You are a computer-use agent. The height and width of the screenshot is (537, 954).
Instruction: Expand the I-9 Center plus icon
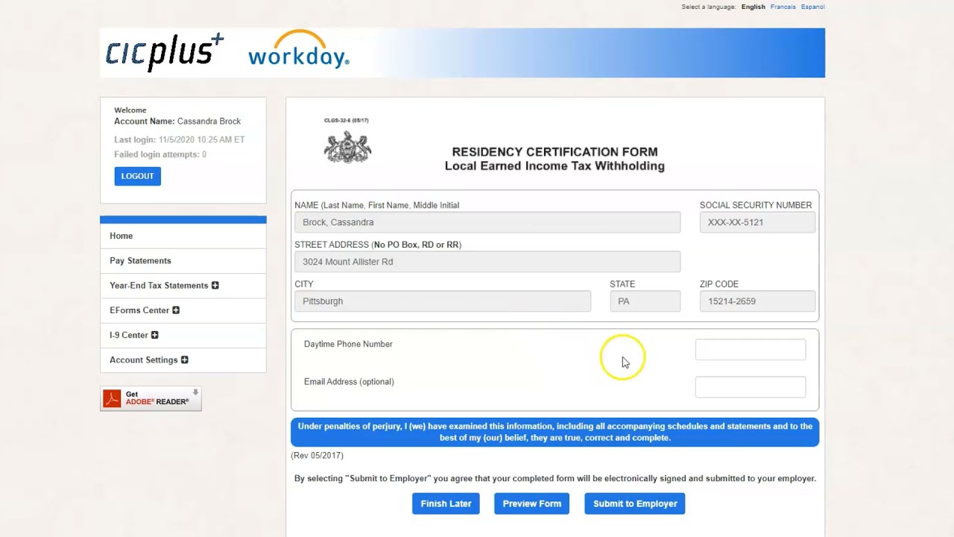tap(155, 335)
